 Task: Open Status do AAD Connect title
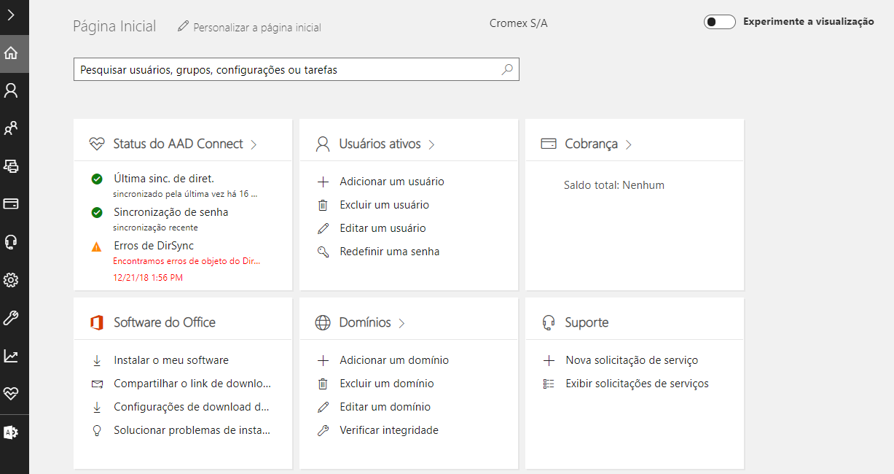click(x=178, y=144)
